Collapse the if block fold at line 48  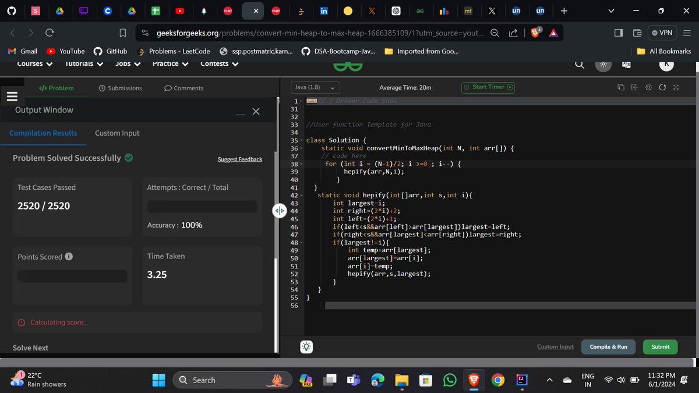(302, 243)
